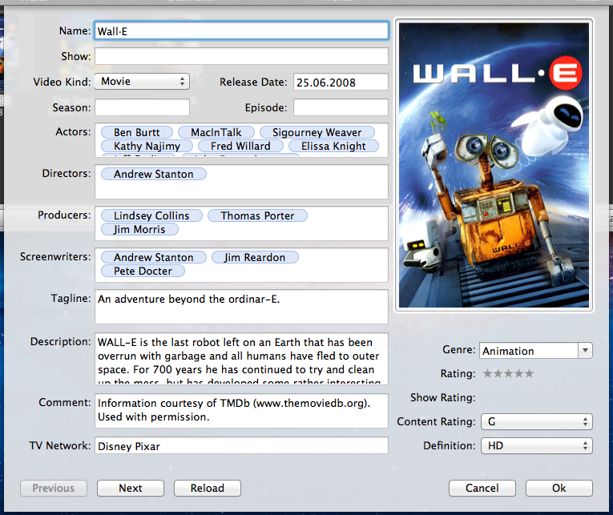Select the MacInTalk actor token
Viewport: 613px width, 515px height.
pyautogui.click(x=216, y=132)
